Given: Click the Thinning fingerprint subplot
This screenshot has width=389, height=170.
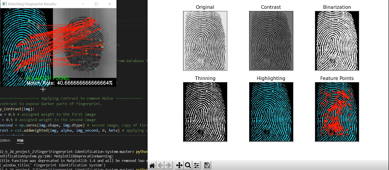Looking at the screenshot, I should coord(205,112).
